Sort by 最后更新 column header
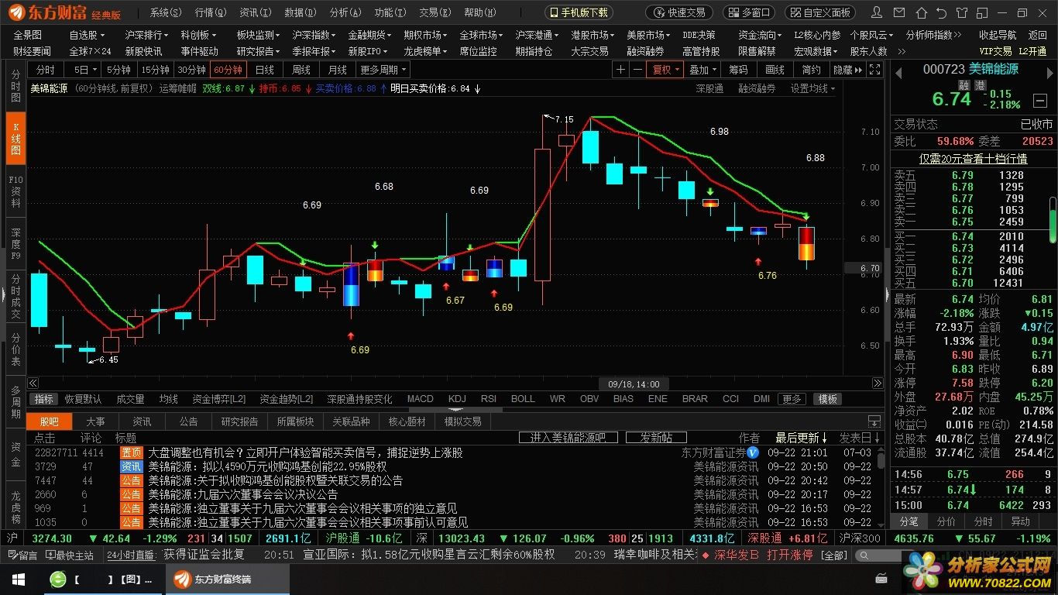The height and width of the screenshot is (595, 1058). 802,438
